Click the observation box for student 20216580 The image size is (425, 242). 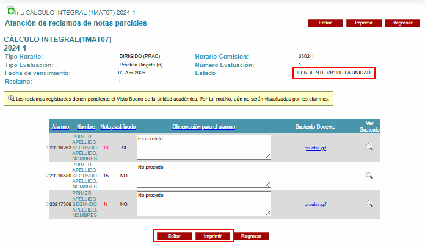point(204,175)
